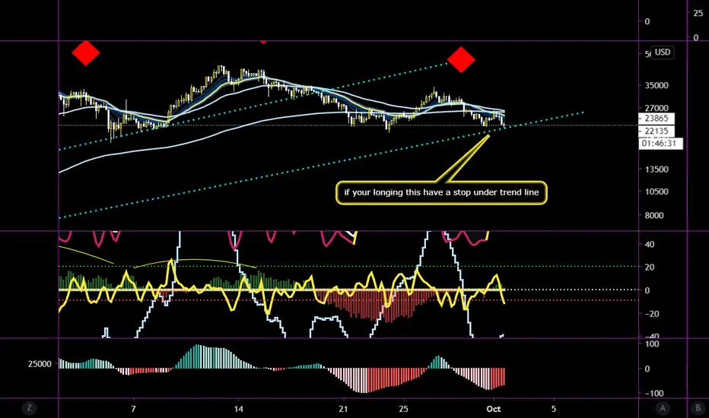Click the -20 level on oscillator axis
Image resolution: width=709 pixels, height=418 pixels.
[x=652, y=314]
